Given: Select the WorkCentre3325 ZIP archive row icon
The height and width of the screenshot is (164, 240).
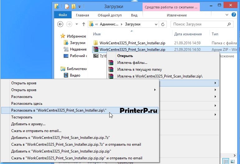Looking at the screenshot, I should click(96, 49).
